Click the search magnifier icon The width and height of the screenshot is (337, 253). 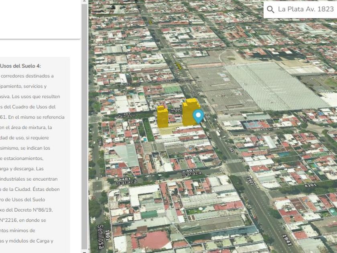pos(270,9)
